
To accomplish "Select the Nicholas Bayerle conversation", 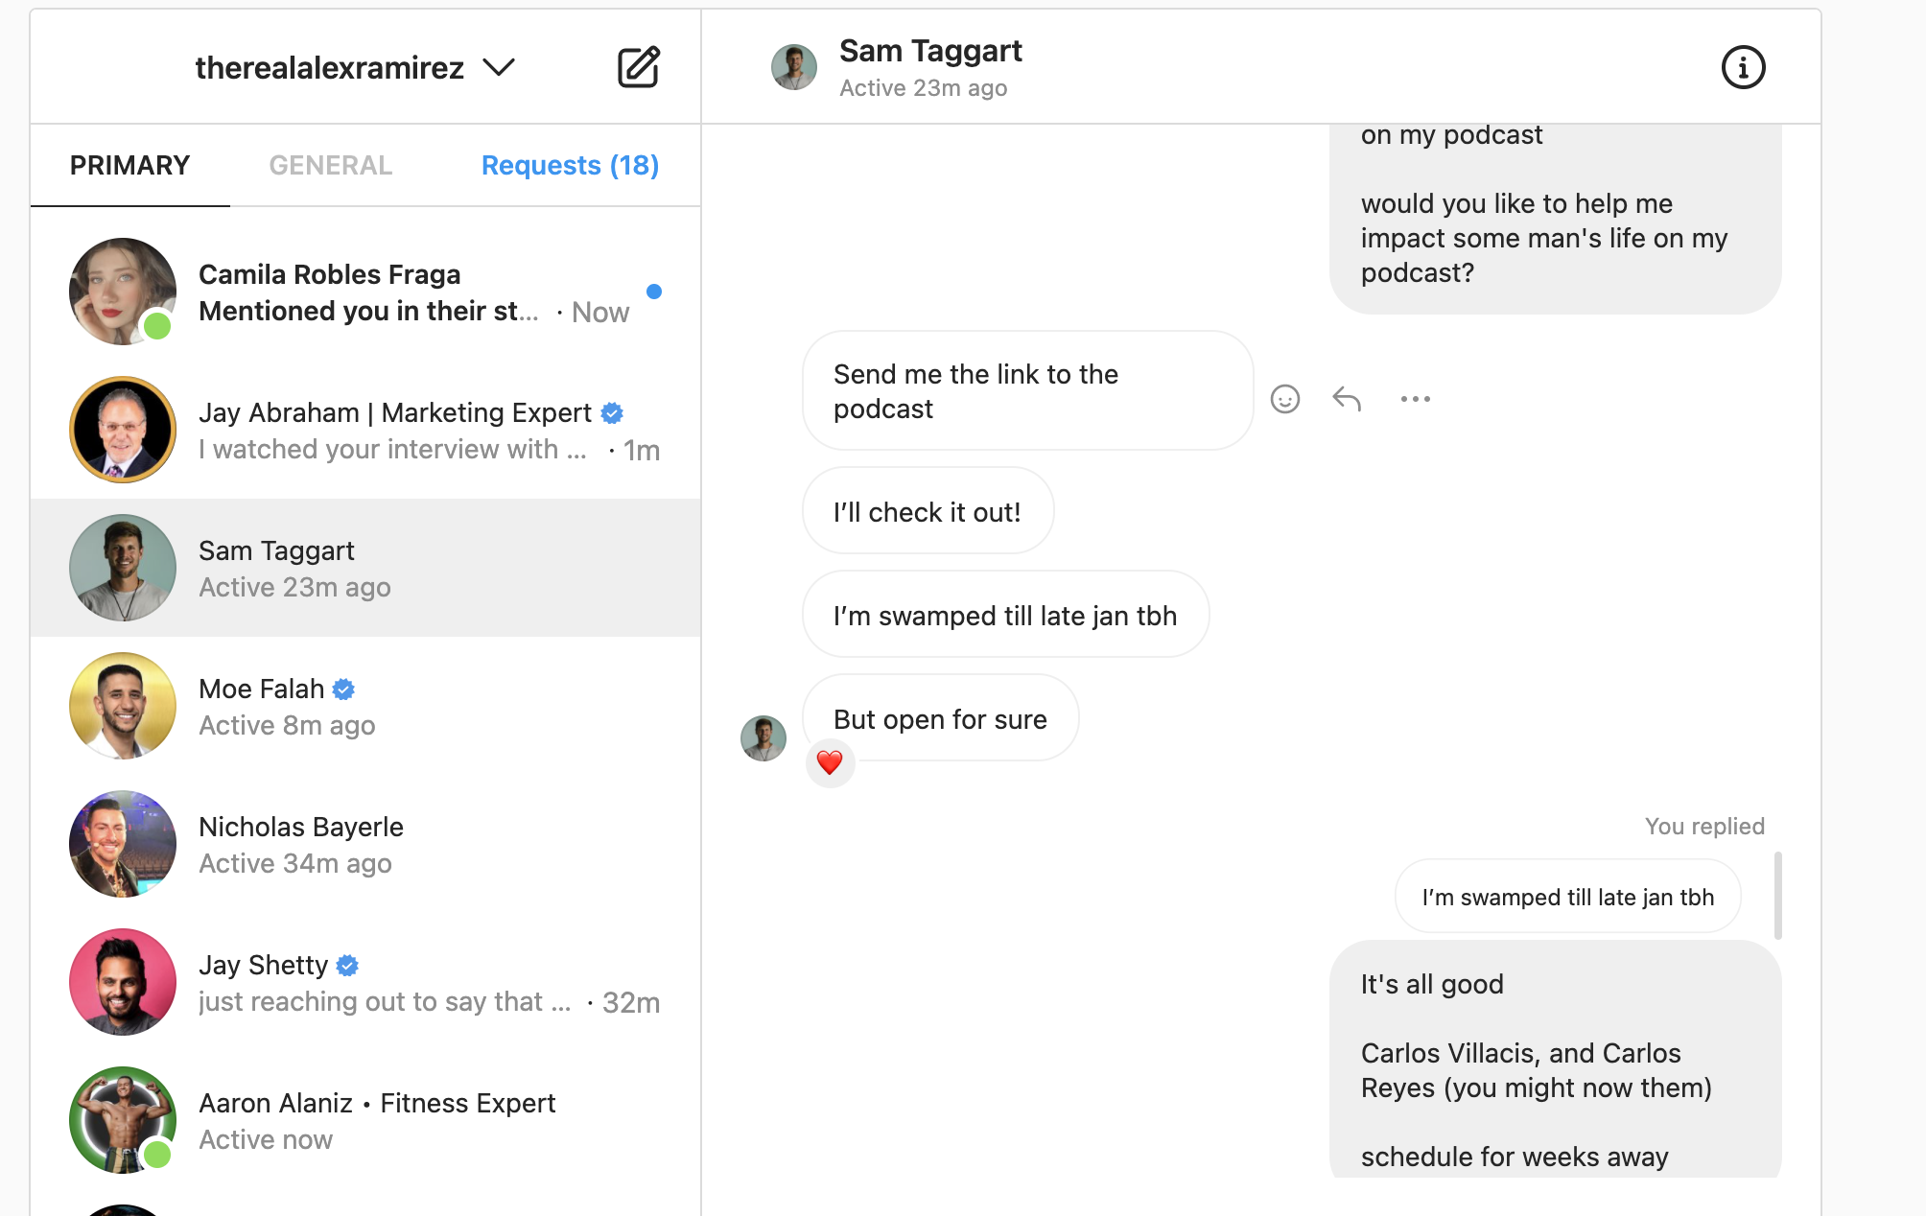I will coord(365,844).
